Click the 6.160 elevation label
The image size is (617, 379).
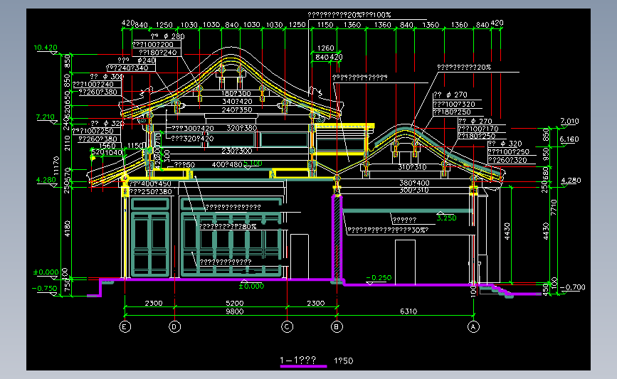569,139
